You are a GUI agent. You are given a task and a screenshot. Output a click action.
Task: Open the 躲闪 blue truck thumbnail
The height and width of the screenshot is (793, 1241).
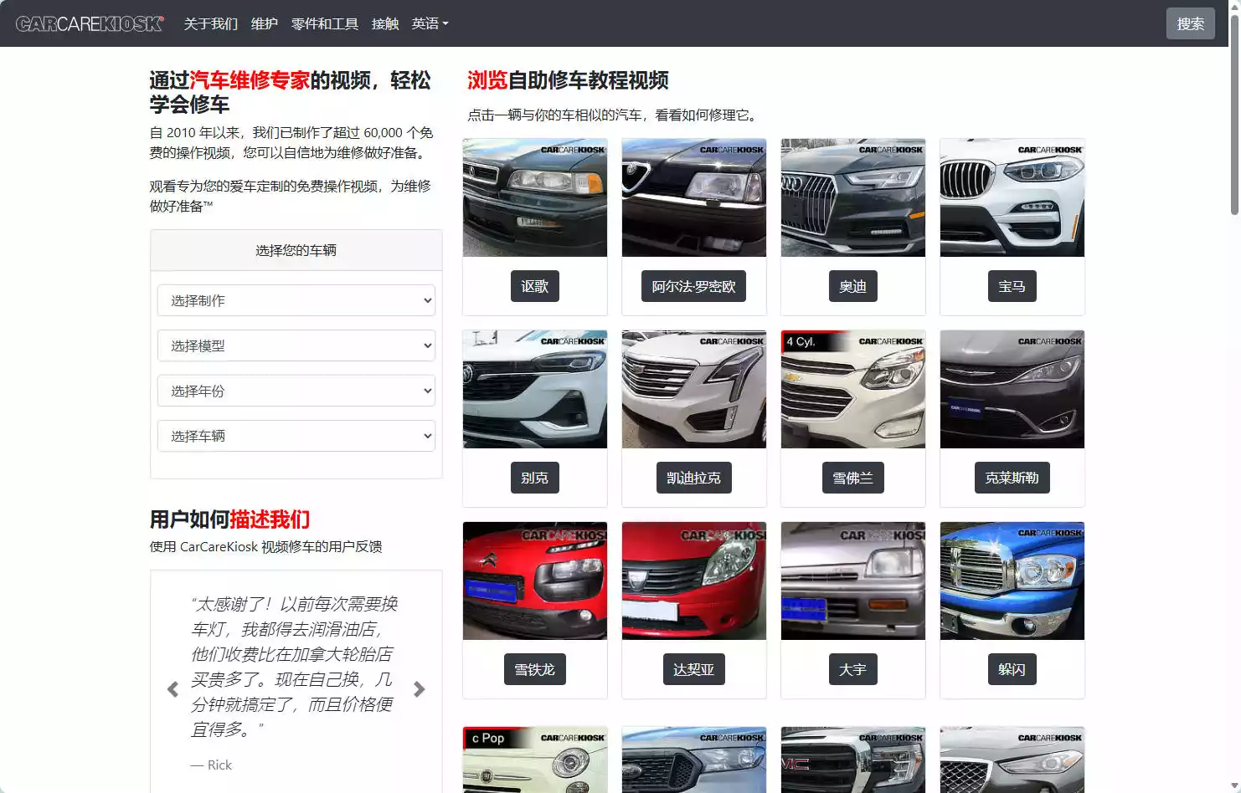pos(1012,581)
